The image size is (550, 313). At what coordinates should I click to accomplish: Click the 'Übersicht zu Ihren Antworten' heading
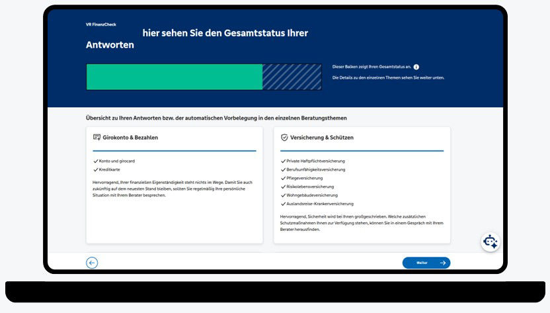[216, 118]
